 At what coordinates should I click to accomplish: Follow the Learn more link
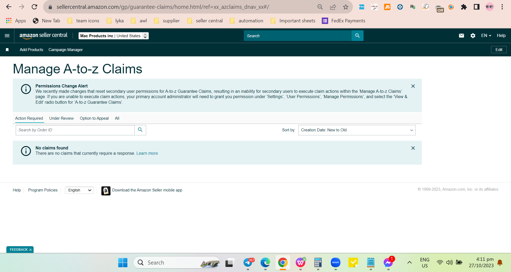pyautogui.click(x=147, y=153)
